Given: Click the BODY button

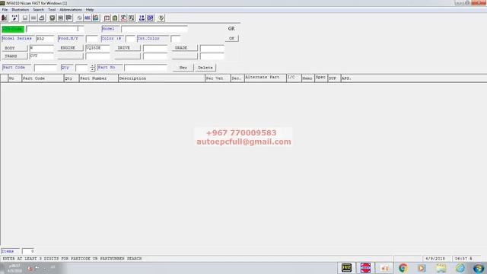Looking at the screenshot, I should pyautogui.click(x=14, y=48).
